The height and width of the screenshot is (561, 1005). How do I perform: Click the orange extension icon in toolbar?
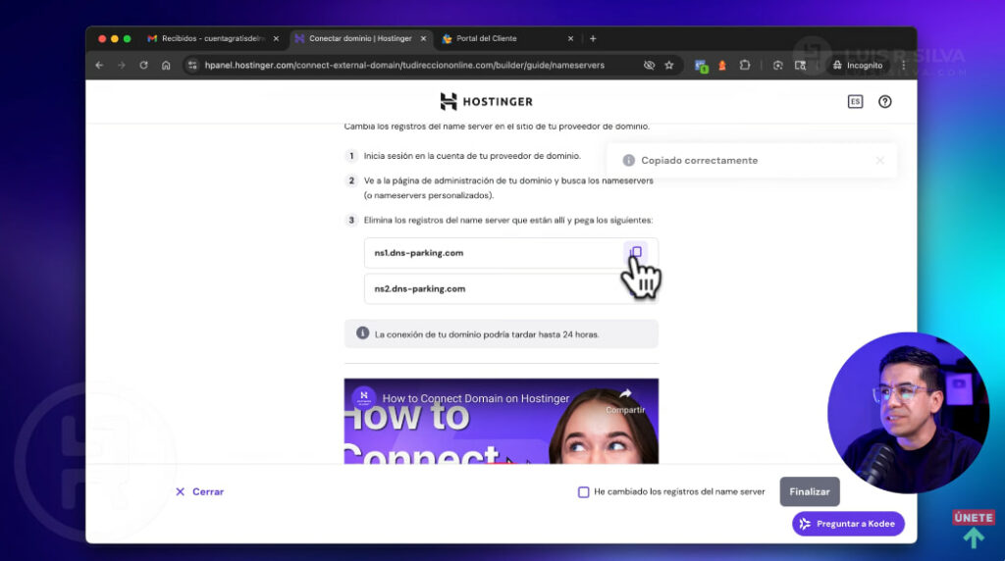722,66
